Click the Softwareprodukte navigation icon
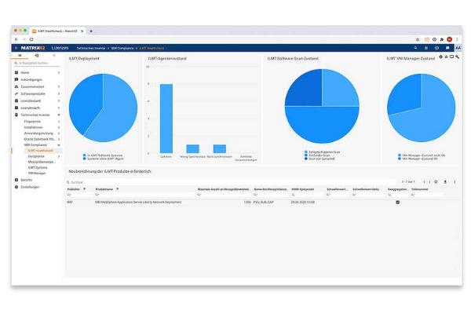The height and width of the screenshot is (314, 471). pos(16,93)
